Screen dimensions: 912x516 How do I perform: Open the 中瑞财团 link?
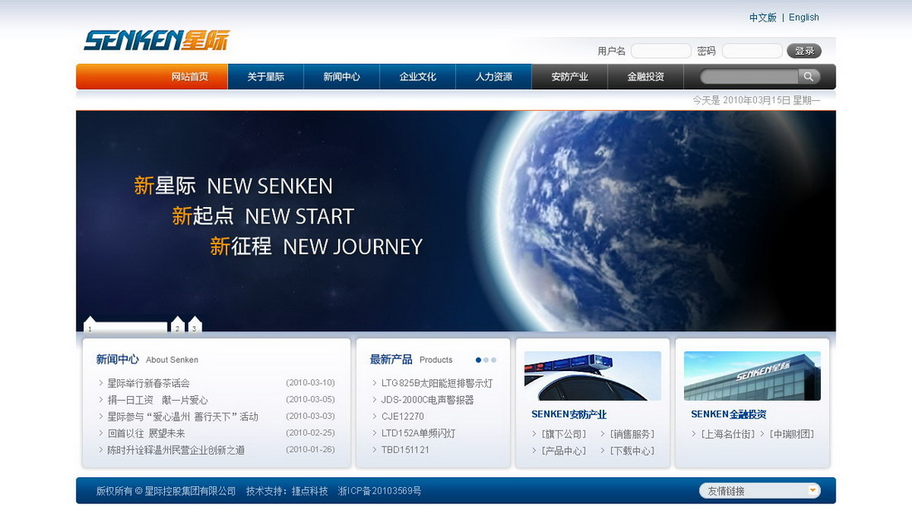pyautogui.click(x=792, y=434)
